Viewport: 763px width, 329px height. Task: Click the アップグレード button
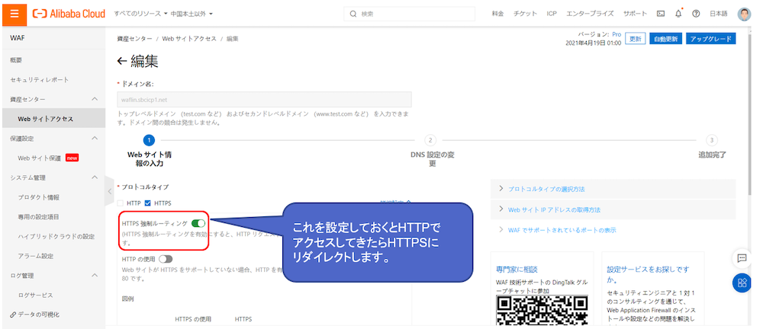(711, 39)
